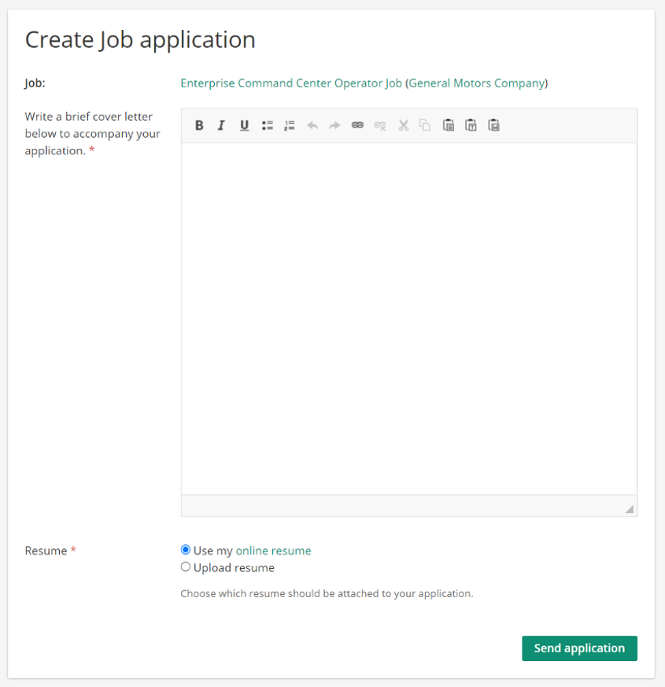Insert a bulleted list
The width and height of the screenshot is (665, 687).
coord(267,125)
